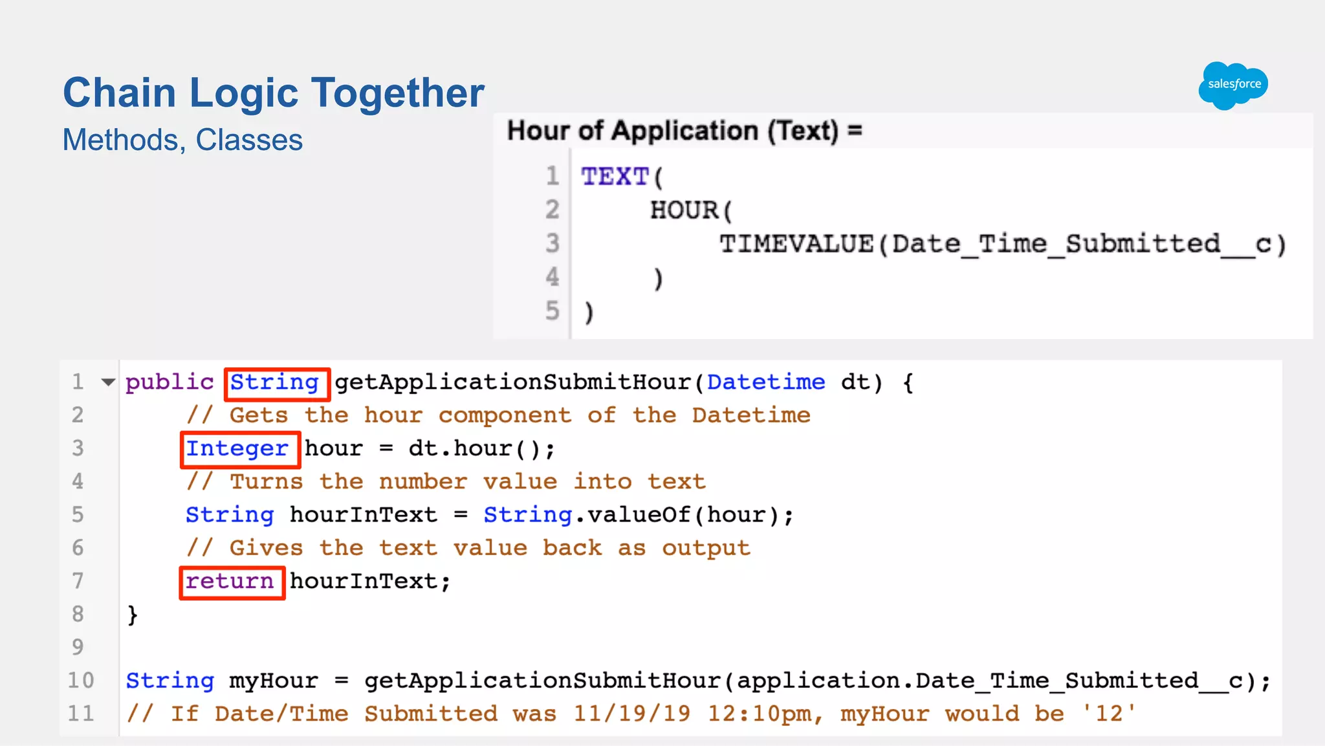Click the 'Methods, Classes' subtitle
This screenshot has height=746, width=1325.
(x=182, y=140)
